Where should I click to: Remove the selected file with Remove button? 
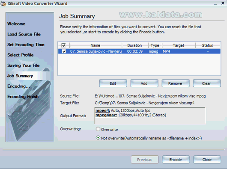click(x=176, y=83)
